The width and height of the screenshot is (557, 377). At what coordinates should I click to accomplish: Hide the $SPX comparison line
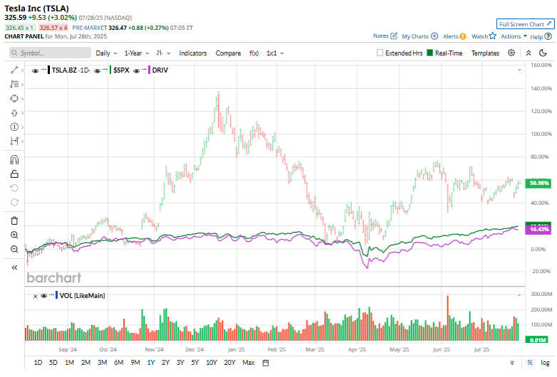pyautogui.click(x=97, y=70)
